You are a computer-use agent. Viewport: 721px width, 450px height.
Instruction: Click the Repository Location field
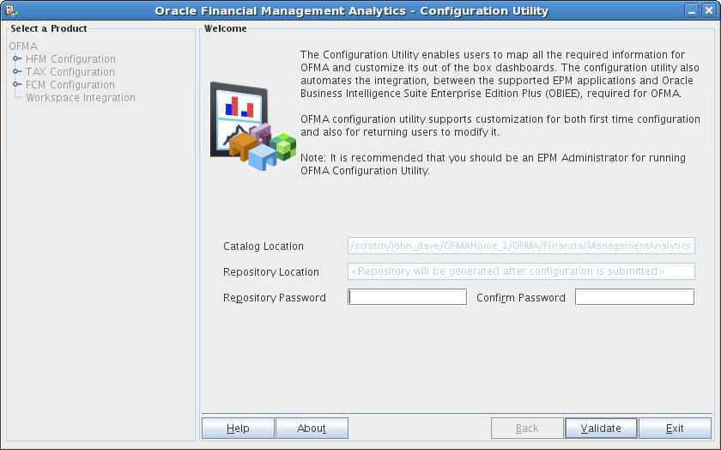point(521,271)
